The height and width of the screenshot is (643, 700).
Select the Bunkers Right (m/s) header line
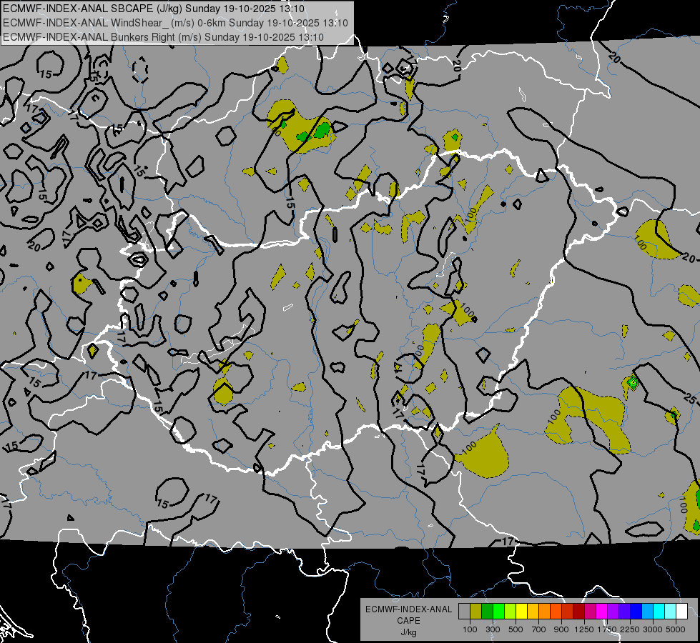164,37
